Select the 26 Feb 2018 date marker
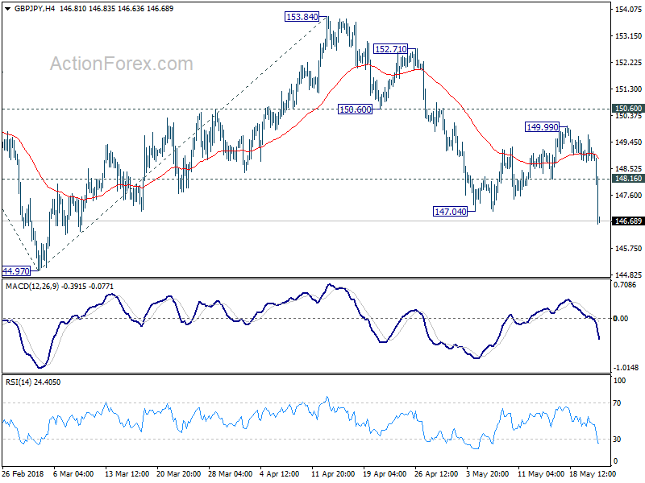Image resolution: width=645 pixels, height=483 pixels. (23, 473)
